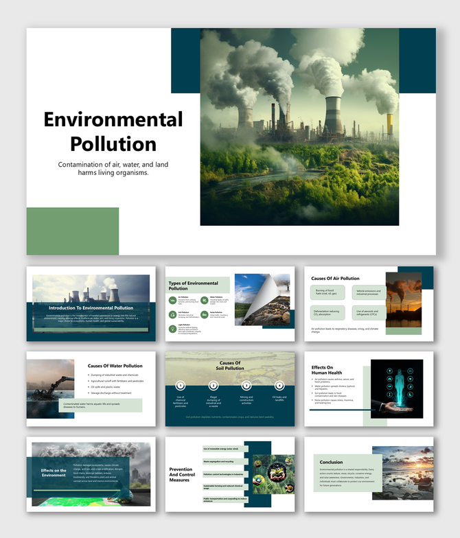Open the Effects On Human Health slide
The width and height of the screenshot is (460, 538).
pyautogui.click(x=369, y=388)
